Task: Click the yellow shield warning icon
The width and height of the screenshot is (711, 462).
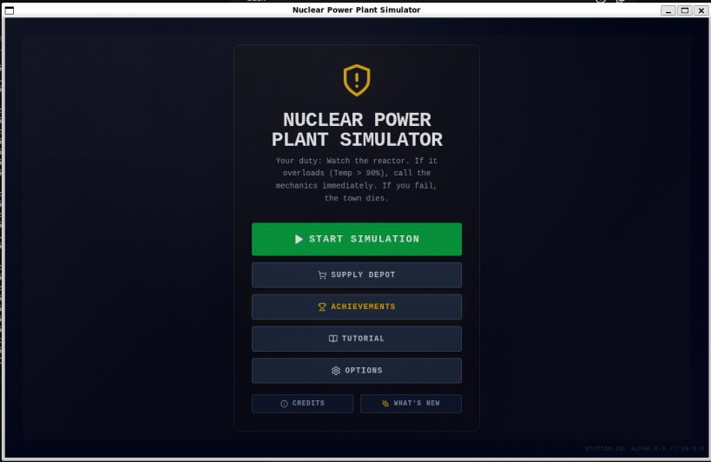Action: pos(357,80)
